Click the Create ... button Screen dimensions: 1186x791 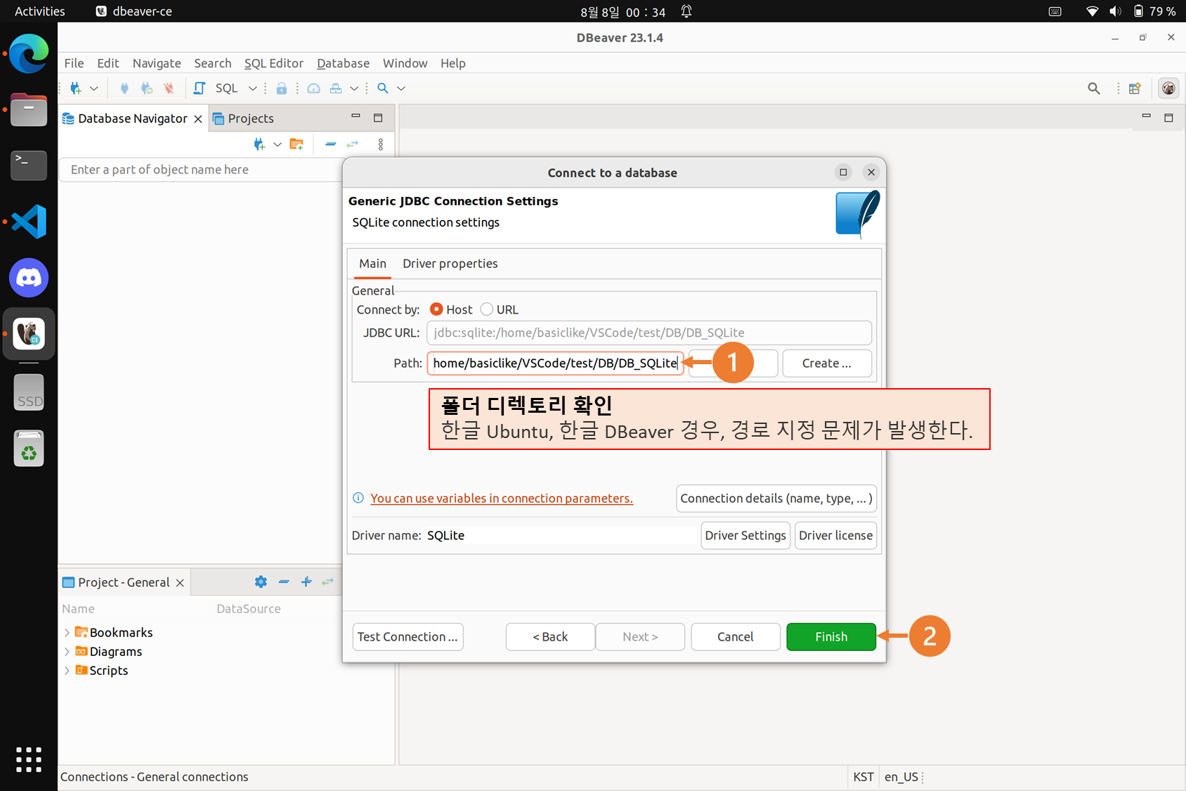click(827, 364)
